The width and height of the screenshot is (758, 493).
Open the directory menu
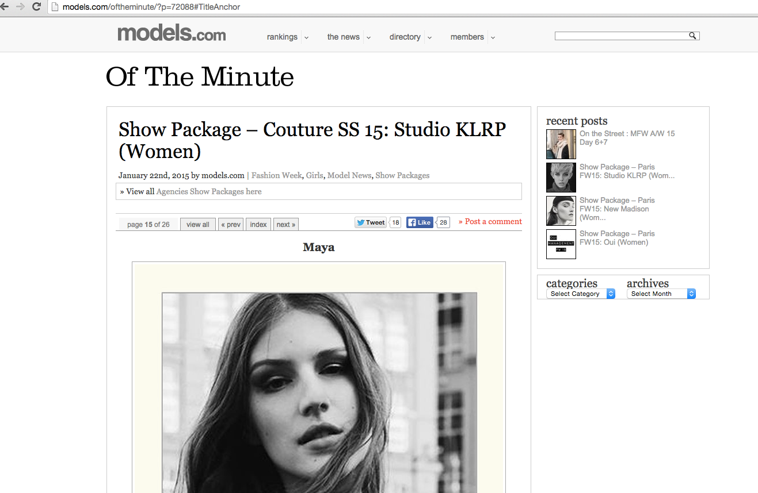click(x=405, y=37)
